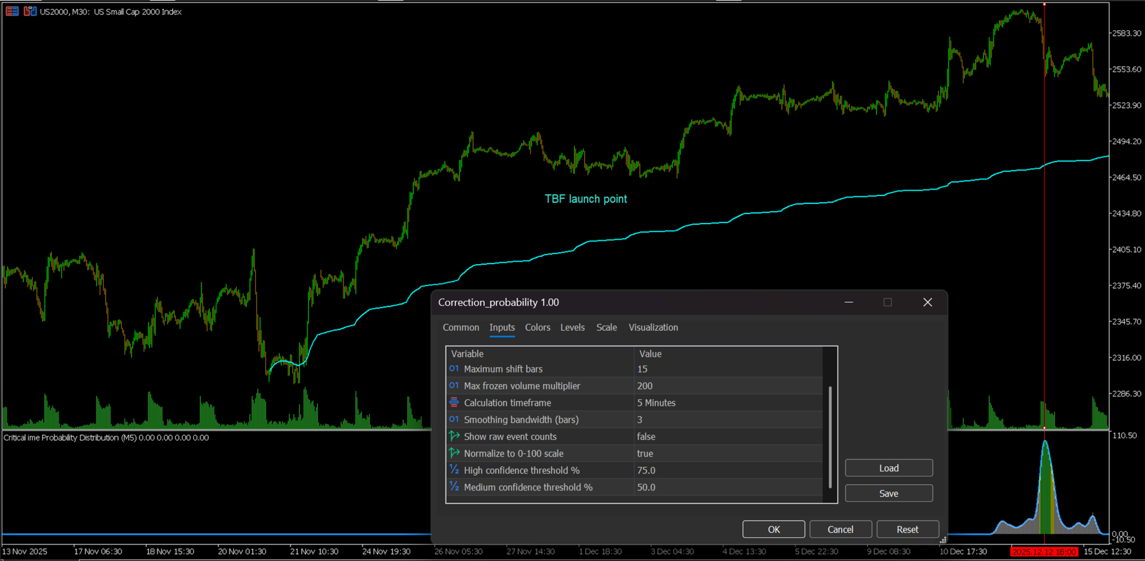
Task: Maximize the Correction_probability dialog
Action: tap(887, 302)
